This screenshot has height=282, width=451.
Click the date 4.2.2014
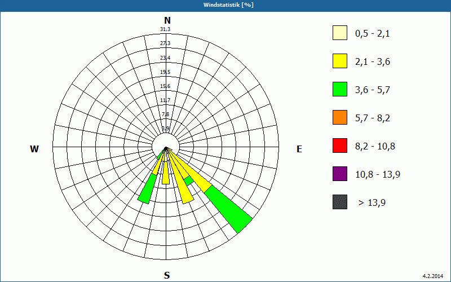click(433, 276)
